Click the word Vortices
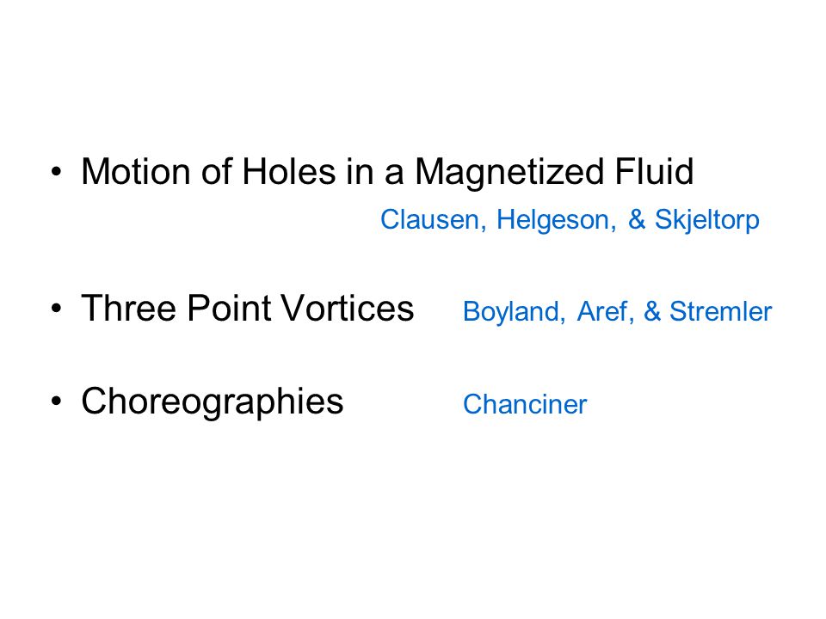This screenshot has width=826, height=619. pos(347,308)
